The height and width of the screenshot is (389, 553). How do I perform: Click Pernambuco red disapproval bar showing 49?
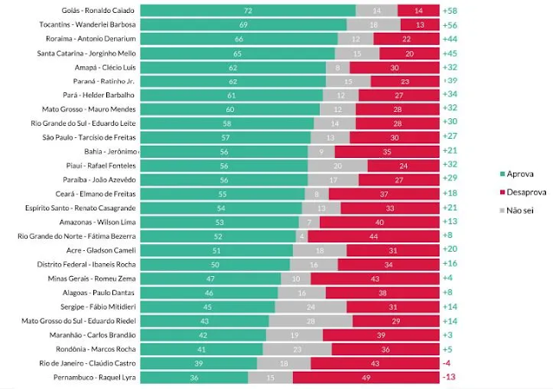(366, 378)
